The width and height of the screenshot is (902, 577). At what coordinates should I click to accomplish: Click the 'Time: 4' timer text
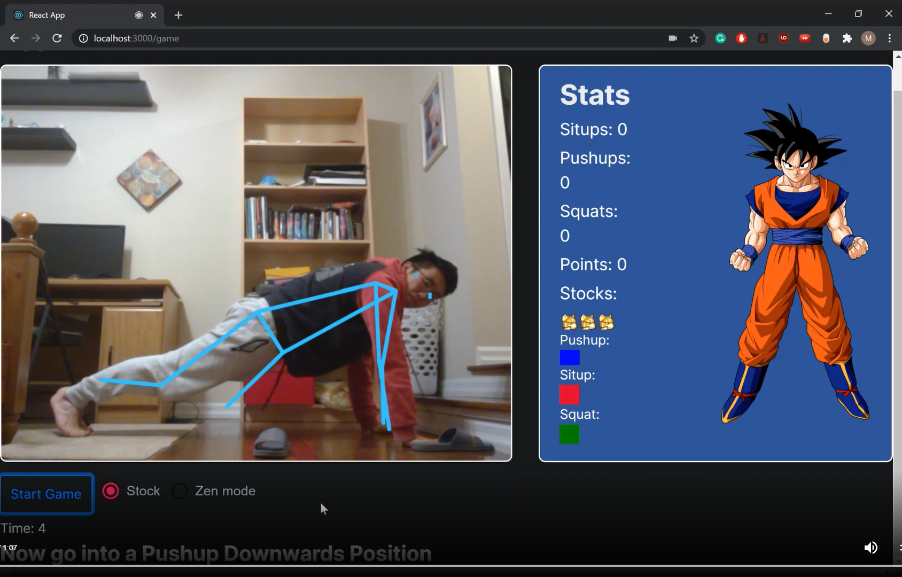coord(23,528)
